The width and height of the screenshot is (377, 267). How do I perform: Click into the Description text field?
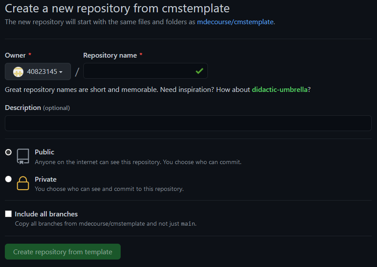[x=188, y=123]
